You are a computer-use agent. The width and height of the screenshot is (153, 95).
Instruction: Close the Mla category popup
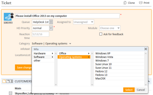(x=146, y=49)
